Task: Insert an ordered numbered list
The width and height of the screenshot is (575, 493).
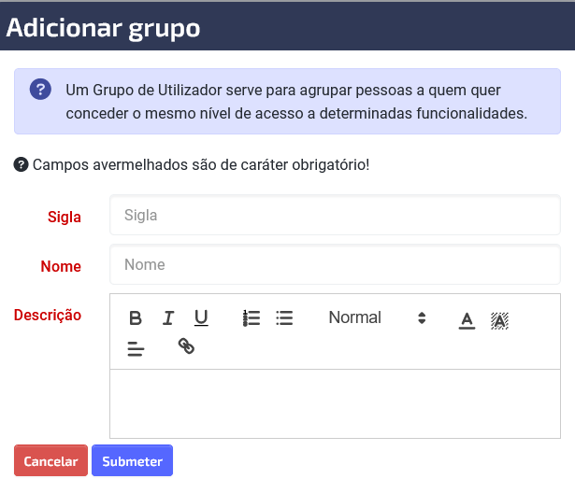Action: (252, 317)
